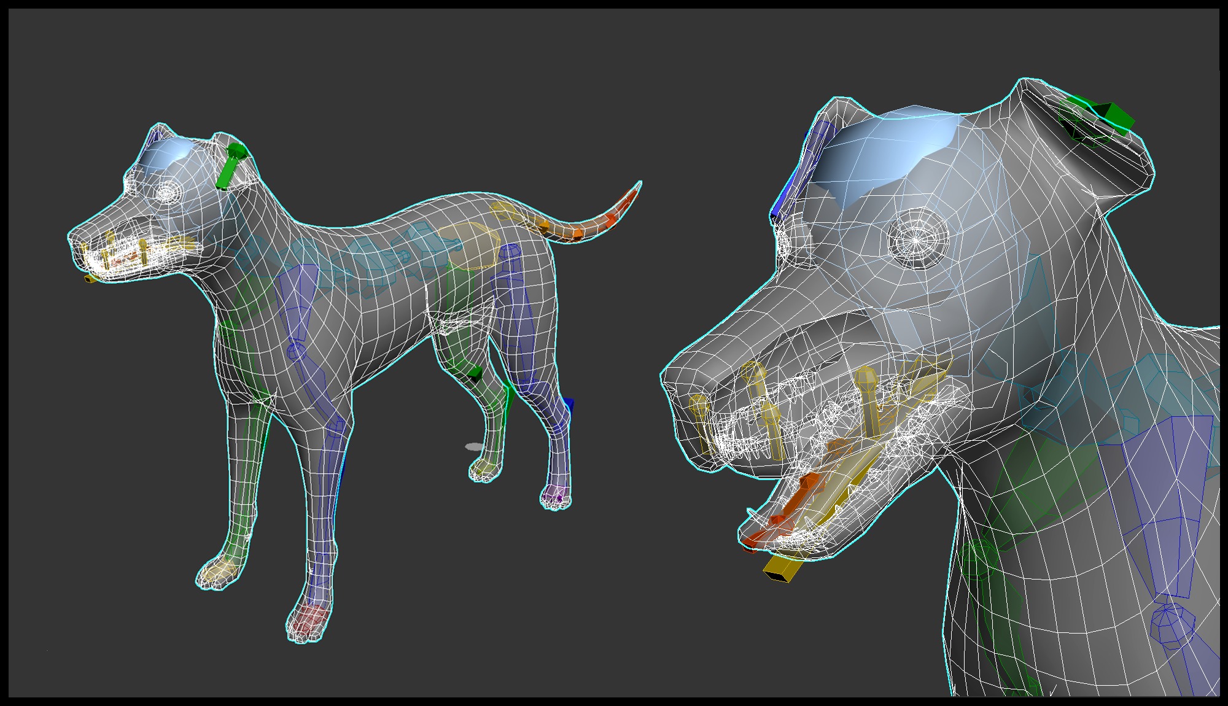The image size is (1228, 706).
Task: Select the blue hock bone on rear leg
Action: (569, 407)
